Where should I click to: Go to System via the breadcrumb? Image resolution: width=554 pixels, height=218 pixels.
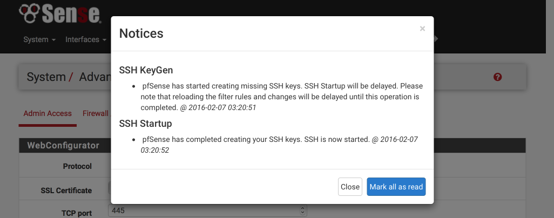point(46,77)
